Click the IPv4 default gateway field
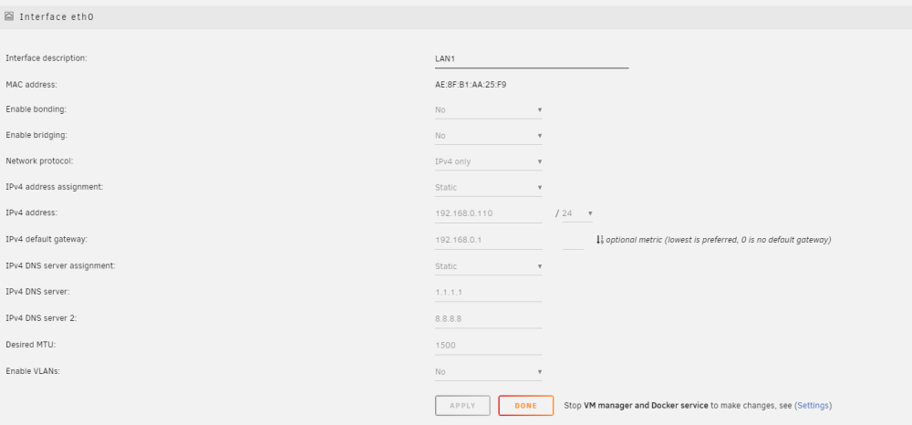The width and height of the screenshot is (912, 425). pyautogui.click(x=489, y=240)
